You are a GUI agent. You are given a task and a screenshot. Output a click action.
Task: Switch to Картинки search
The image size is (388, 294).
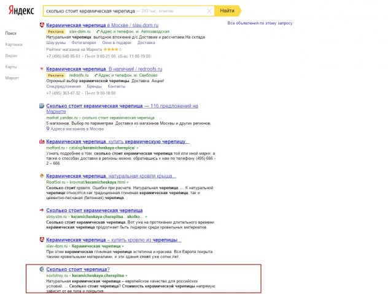coord(14,45)
